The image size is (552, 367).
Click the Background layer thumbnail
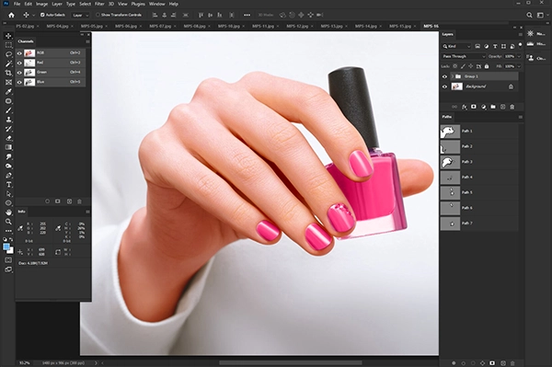[x=457, y=86]
